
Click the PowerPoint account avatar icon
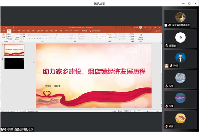(140, 28)
